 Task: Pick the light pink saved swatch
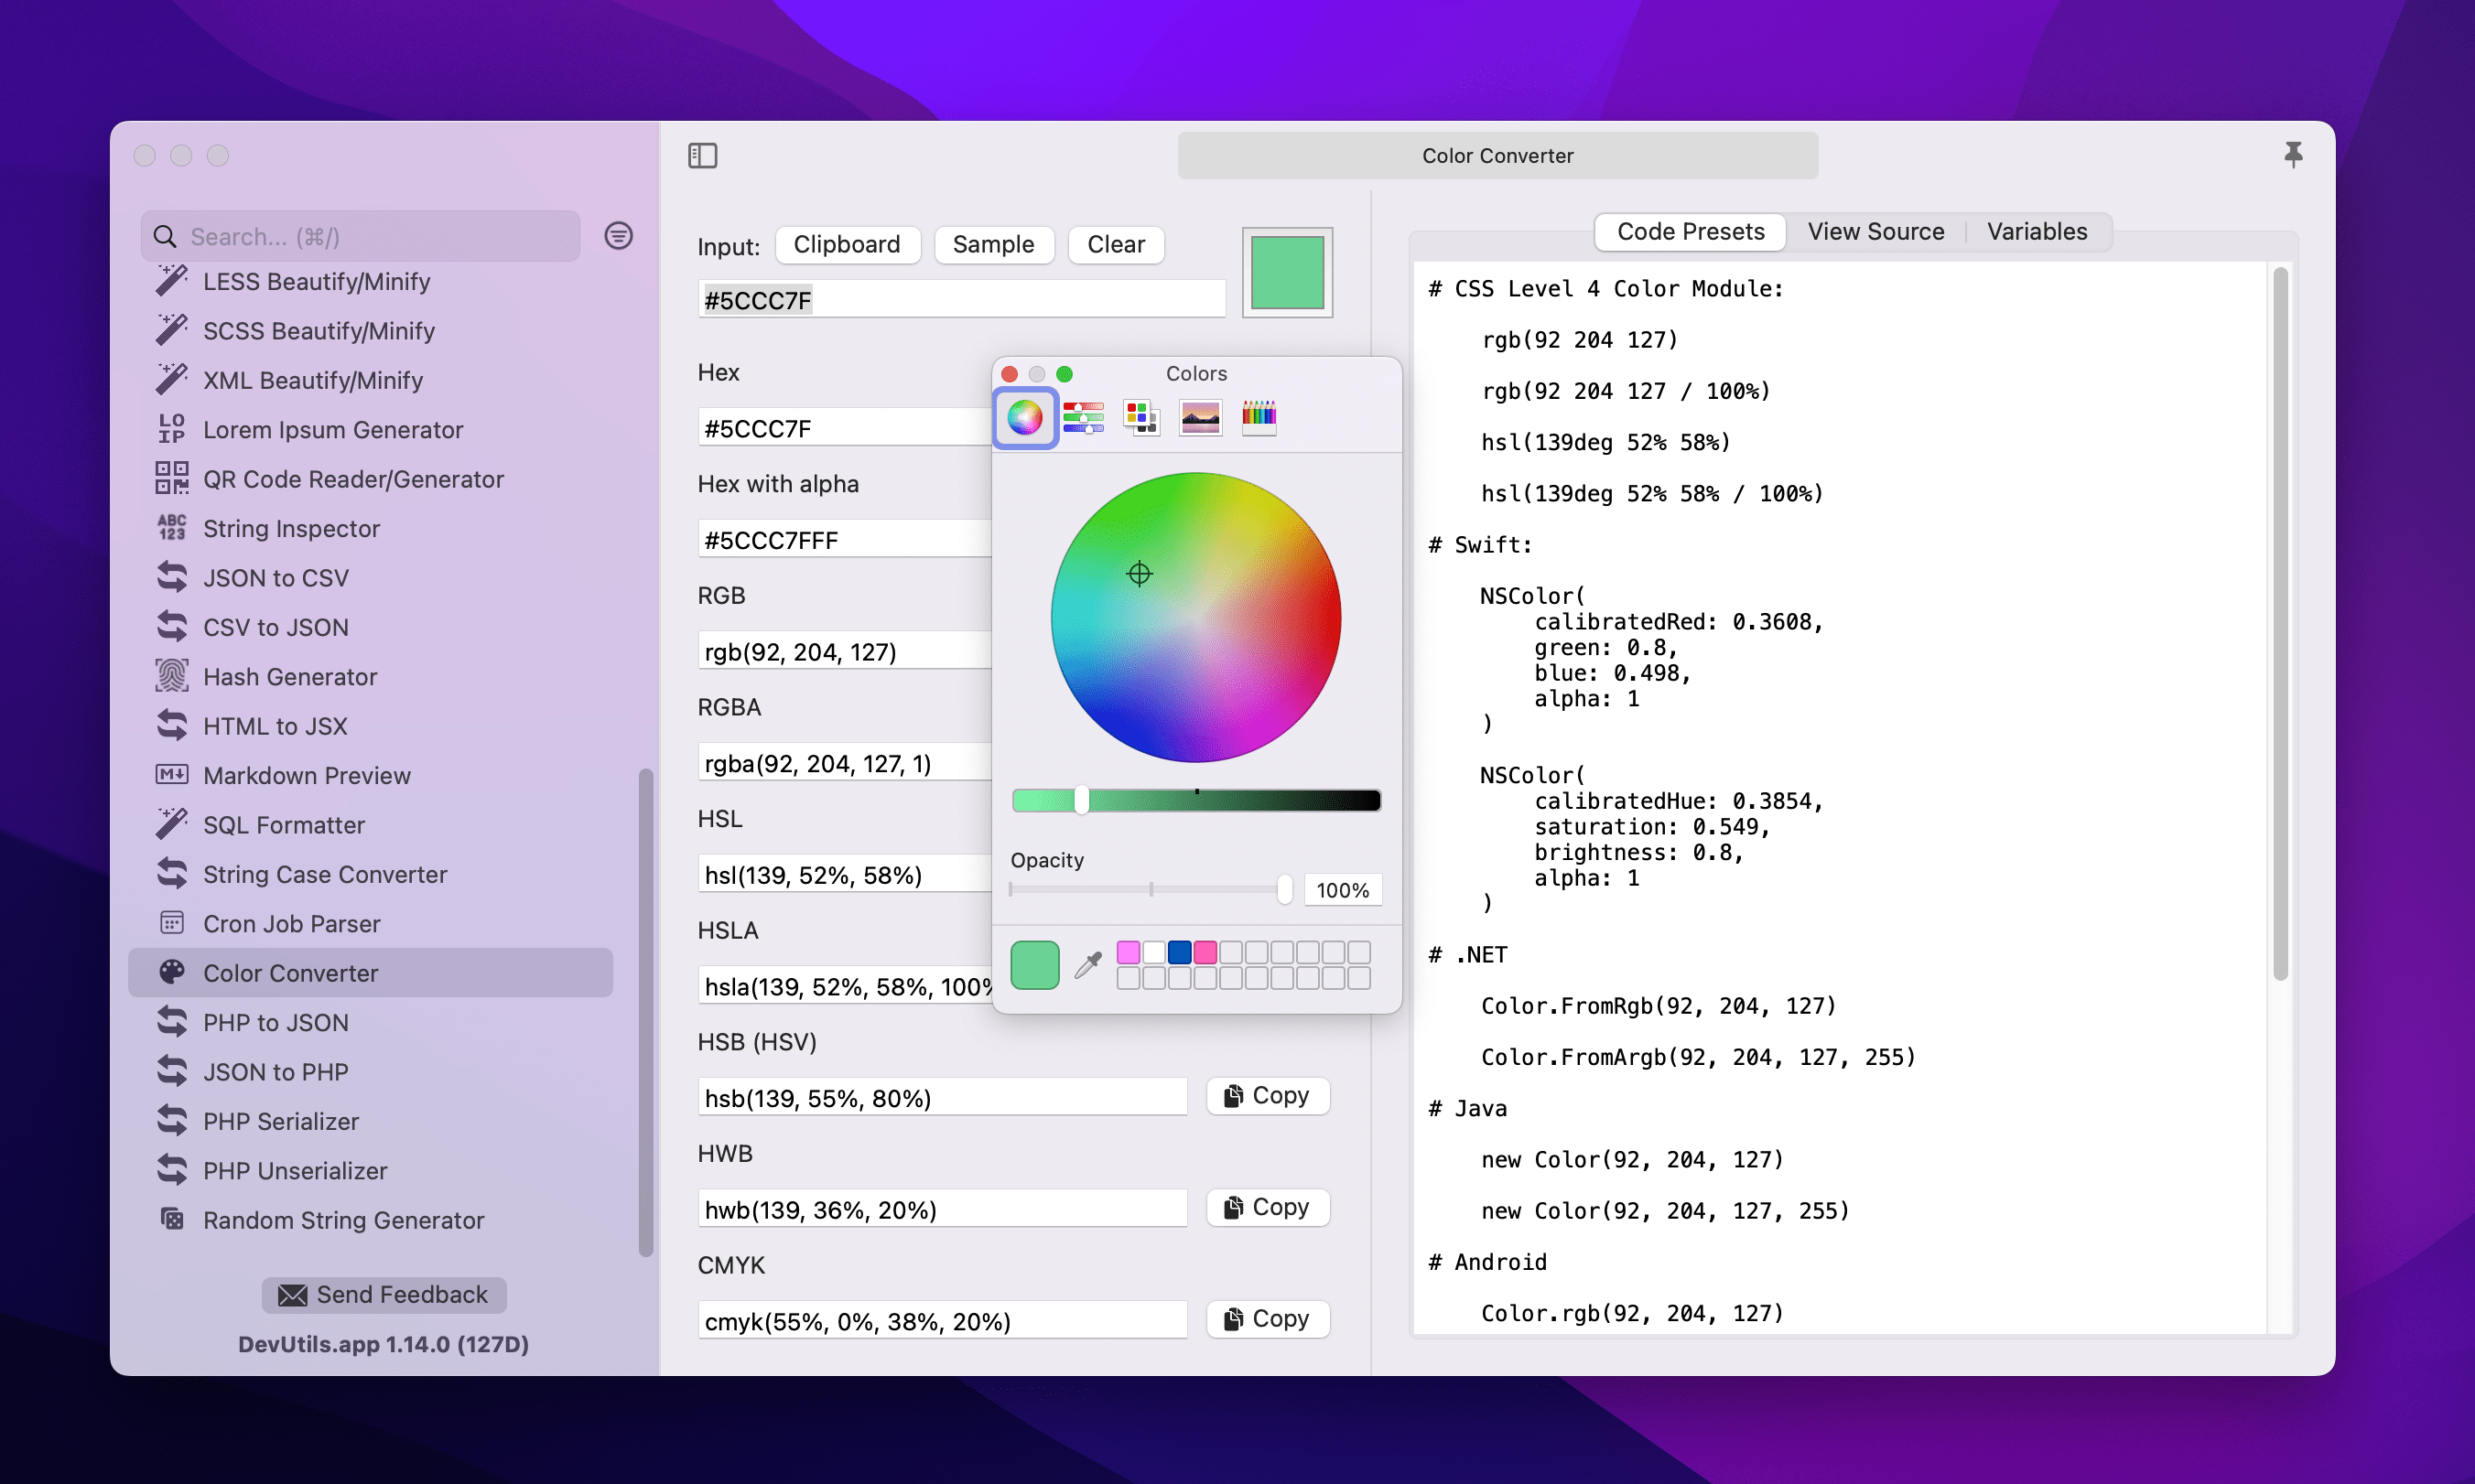click(x=1129, y=952)
